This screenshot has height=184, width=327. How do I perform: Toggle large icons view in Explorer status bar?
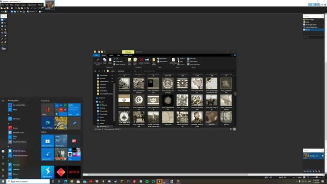(235, 129)
